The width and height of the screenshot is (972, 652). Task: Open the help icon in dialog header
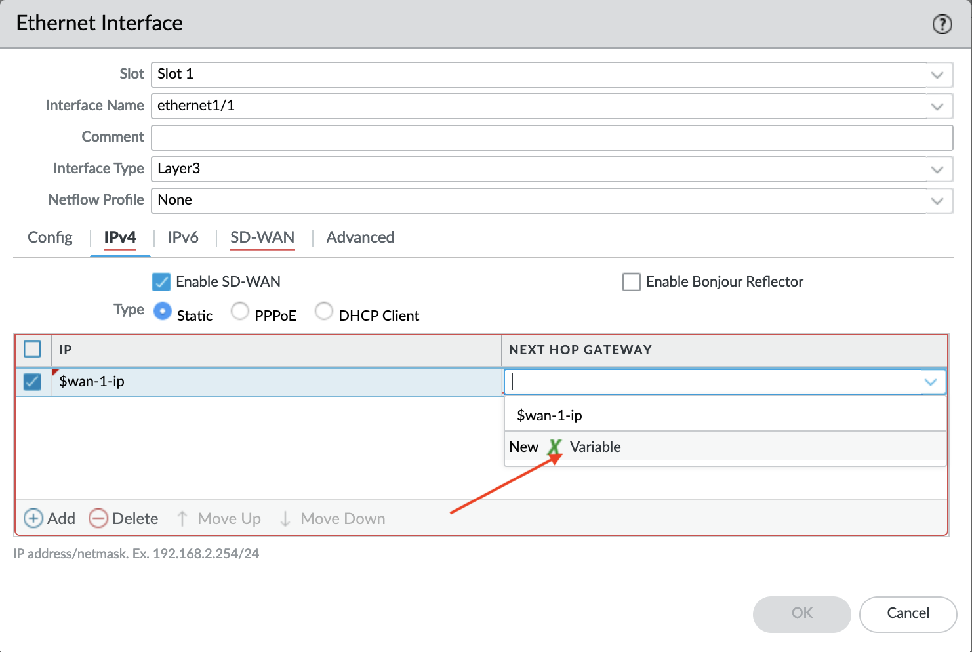click(x=942, y=24)
